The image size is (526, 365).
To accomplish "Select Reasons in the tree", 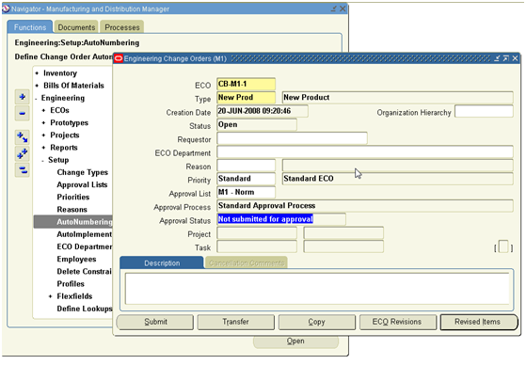I will click(72, 210).
